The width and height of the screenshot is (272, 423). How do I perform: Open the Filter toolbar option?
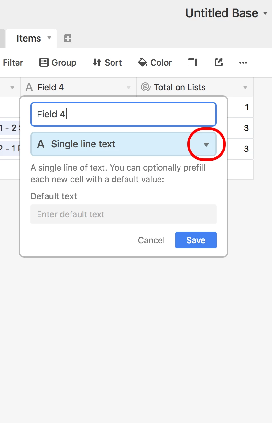(x=13, y=62)
